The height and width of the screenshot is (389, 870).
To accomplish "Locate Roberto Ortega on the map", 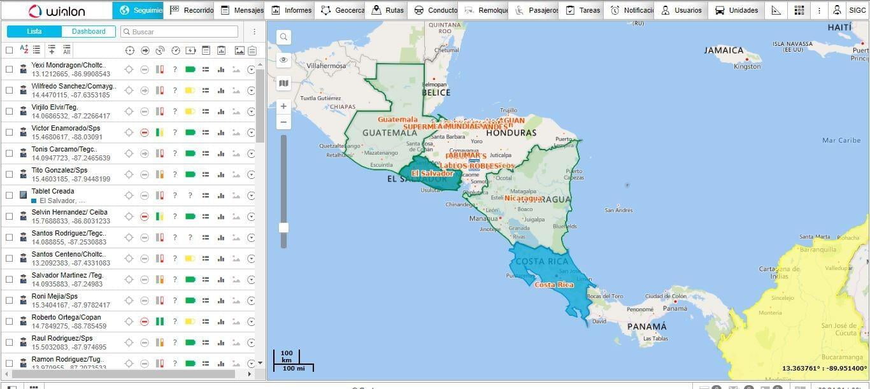I will (x=129, y=322).
